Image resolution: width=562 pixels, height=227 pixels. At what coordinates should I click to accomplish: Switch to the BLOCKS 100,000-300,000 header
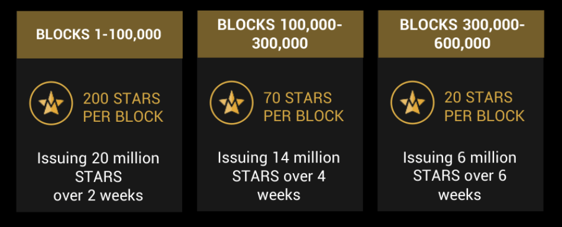tap(280, 34)
